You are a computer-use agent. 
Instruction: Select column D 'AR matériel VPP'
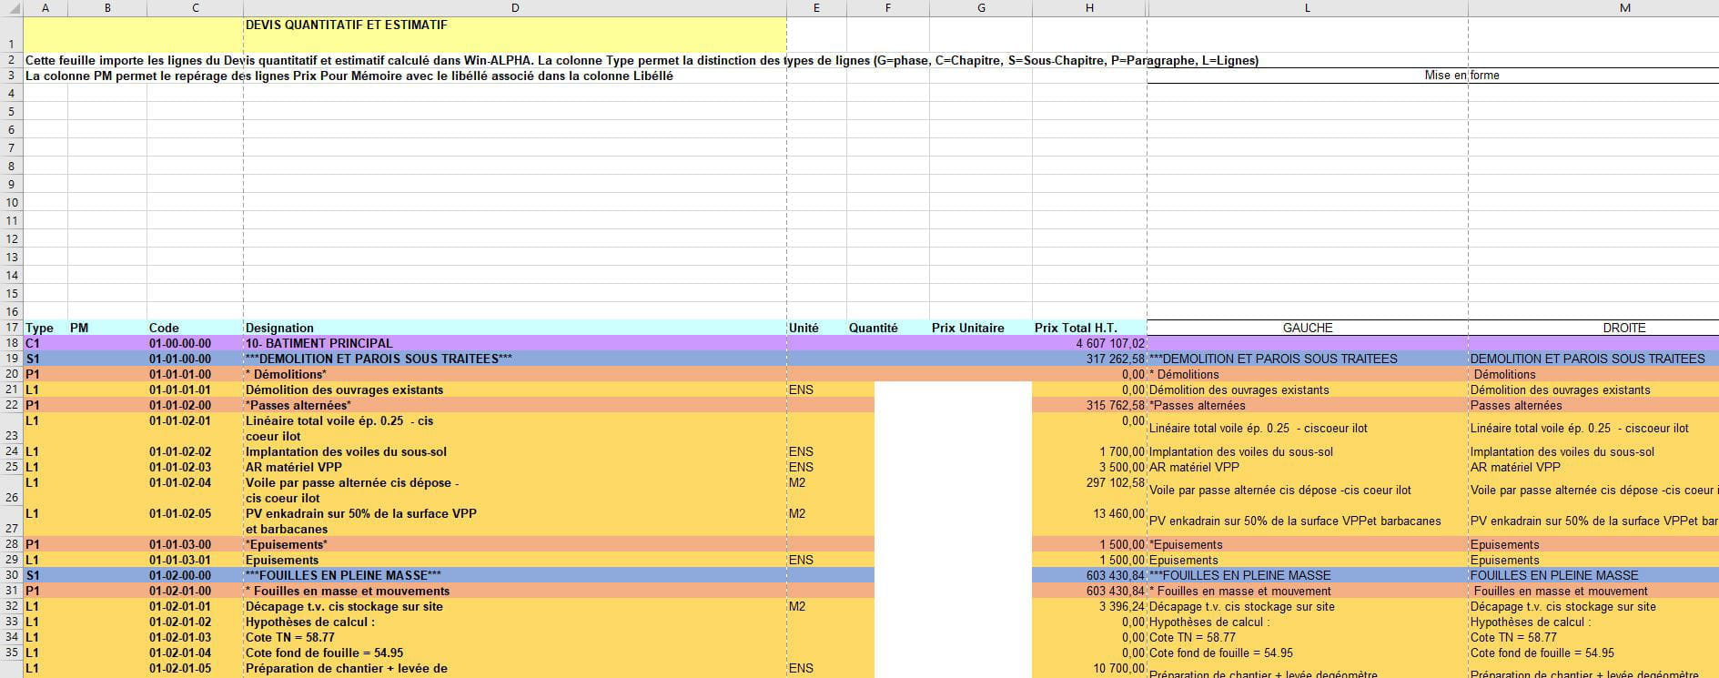click(515, 467)
